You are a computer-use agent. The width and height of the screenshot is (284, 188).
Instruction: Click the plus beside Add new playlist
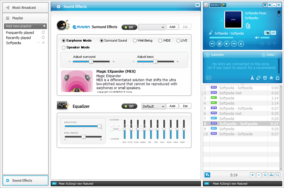tap(44, 26)
